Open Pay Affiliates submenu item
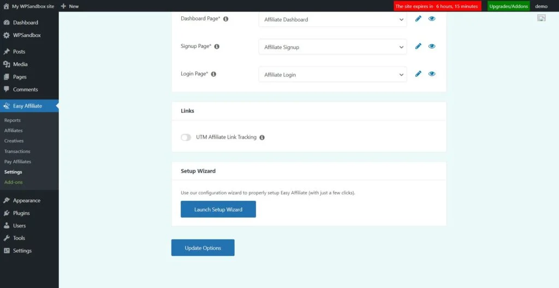 click(x=17, y=161)
